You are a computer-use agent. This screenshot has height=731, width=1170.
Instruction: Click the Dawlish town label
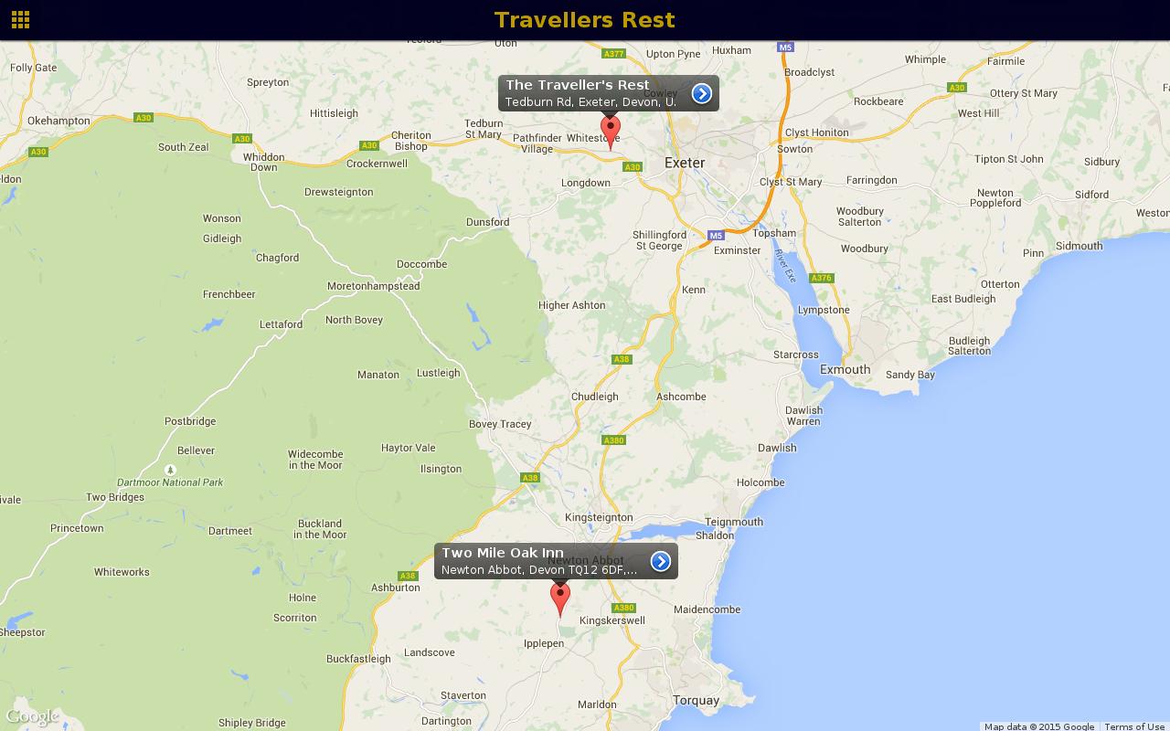777,448
